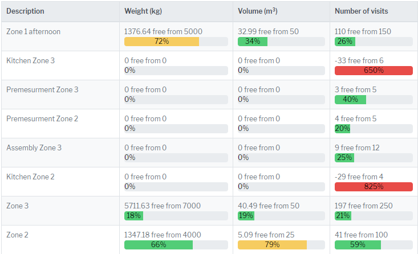Click the green 66% weight progress bar
Viewport: 418px width, 254px height.
click(159, 245)
